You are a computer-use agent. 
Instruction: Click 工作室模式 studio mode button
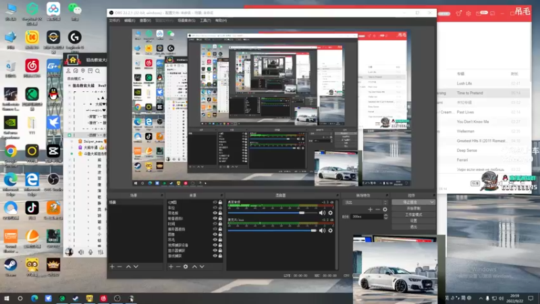point(413,215)
